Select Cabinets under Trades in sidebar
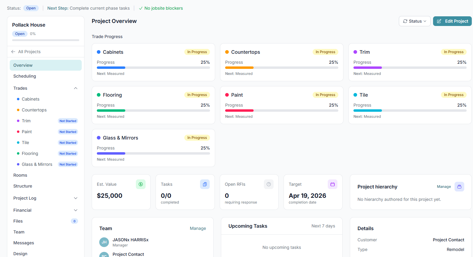Screen dimensions: 473x257 pos(48,99)
